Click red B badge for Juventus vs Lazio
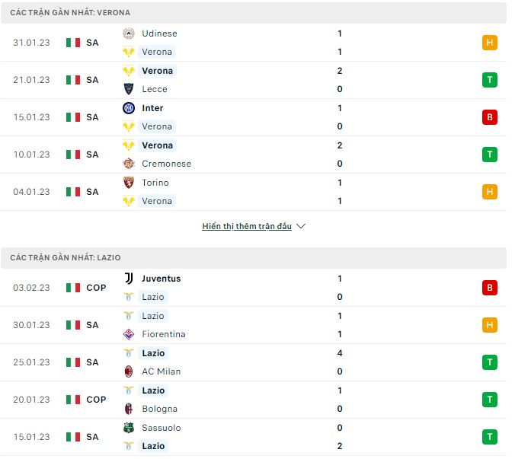 pyautogui.click(x=489, y=288)
